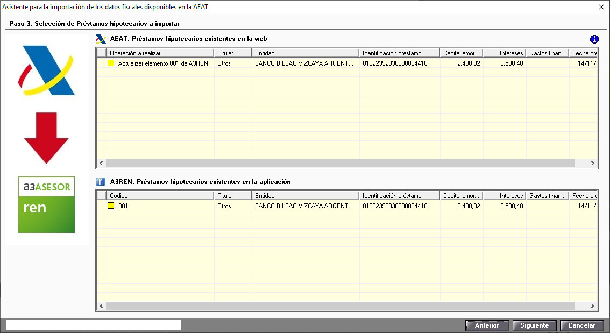Click the white field in the bottom bar
Screen dimensions: 610x333
(94, 325)
